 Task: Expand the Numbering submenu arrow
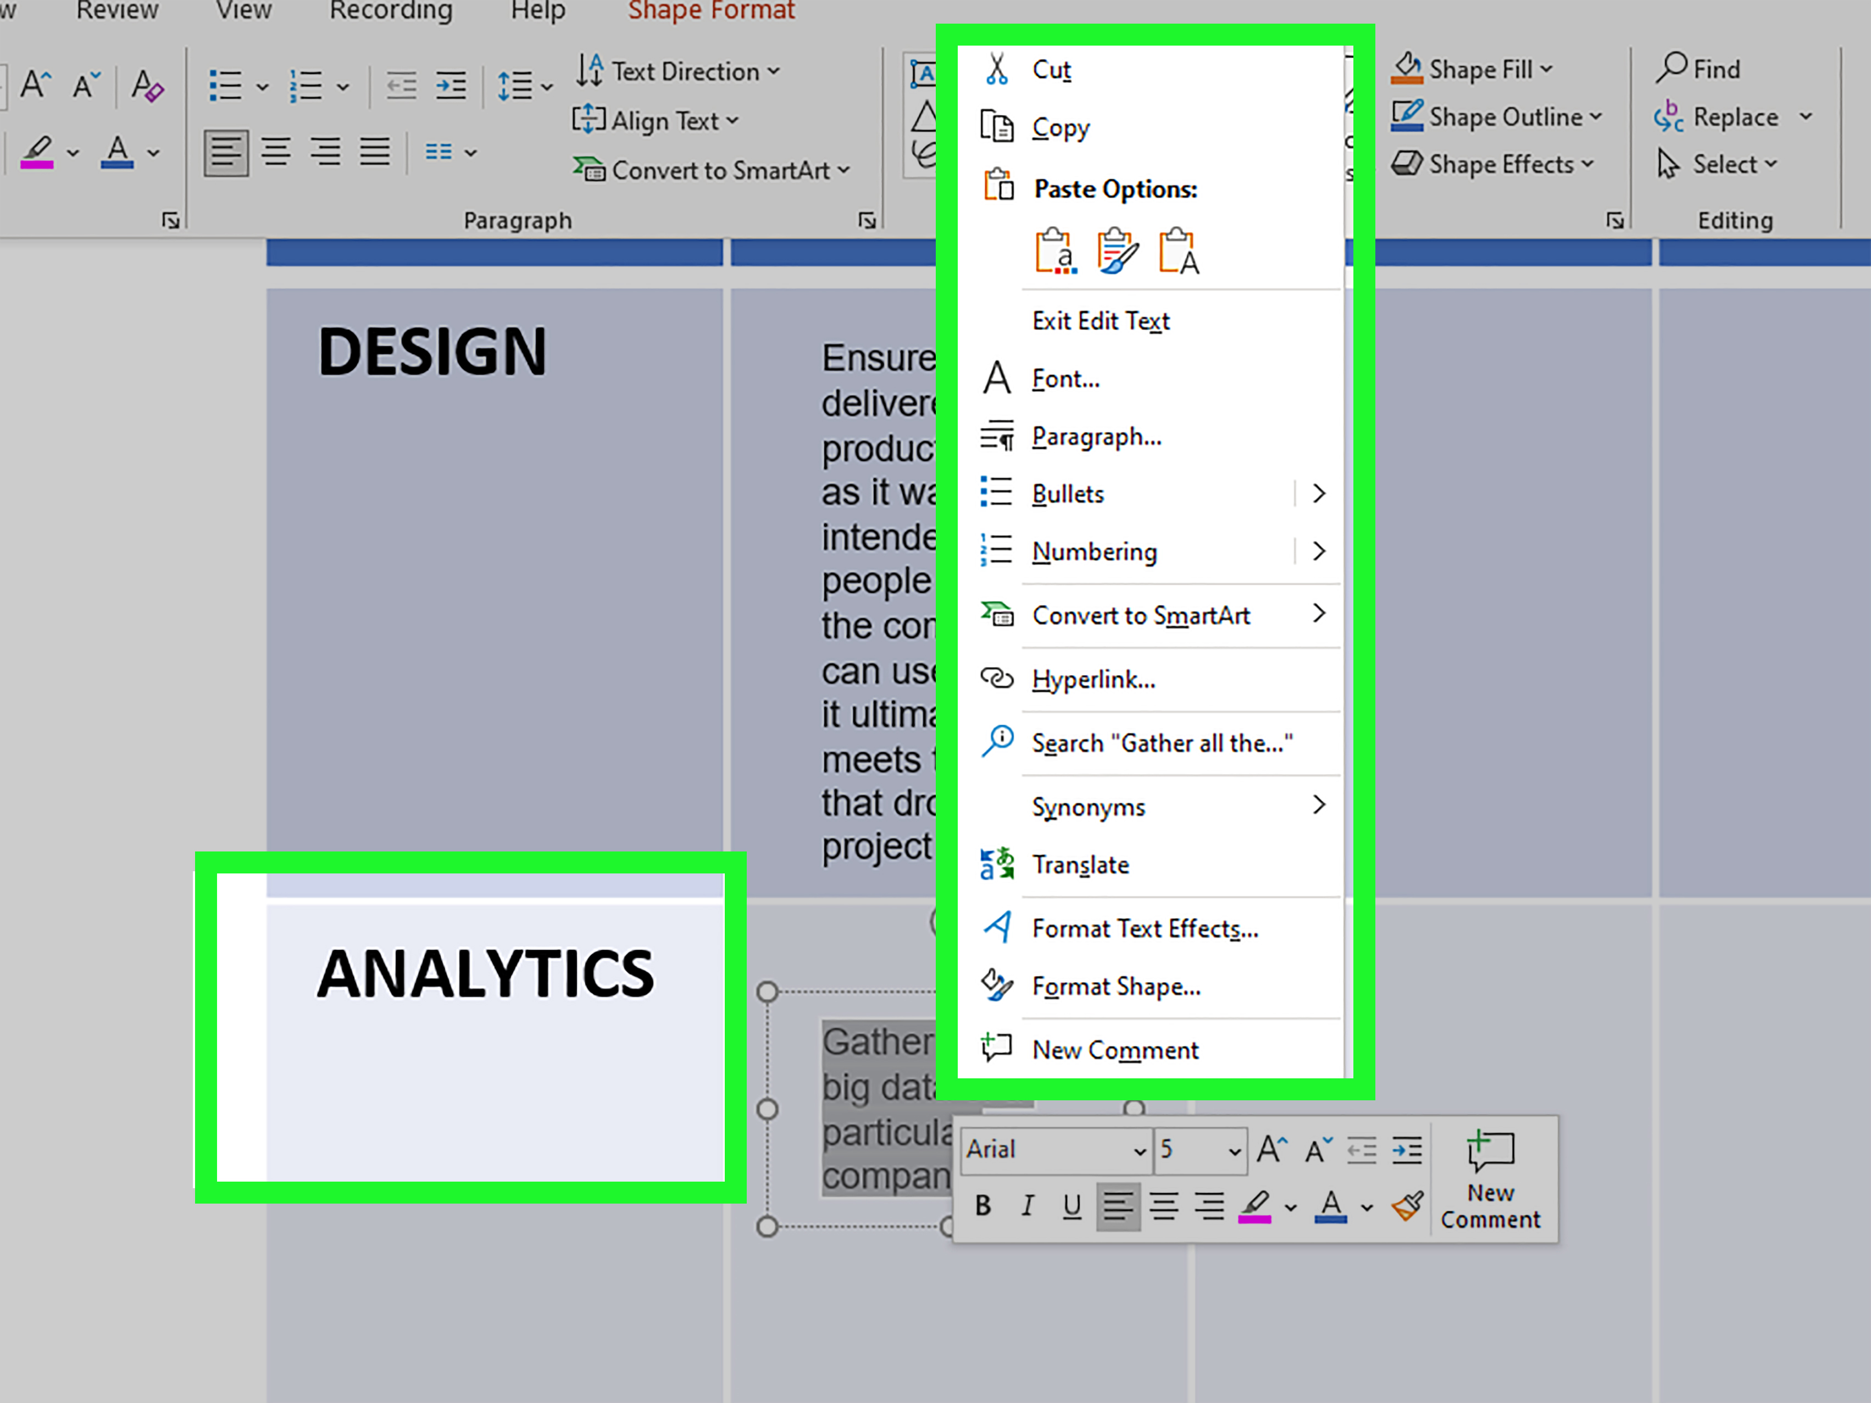pyautogui.click(x=1319, y=552)
